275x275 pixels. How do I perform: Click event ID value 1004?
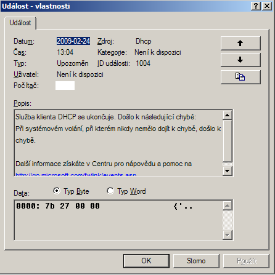pos(143,63)
